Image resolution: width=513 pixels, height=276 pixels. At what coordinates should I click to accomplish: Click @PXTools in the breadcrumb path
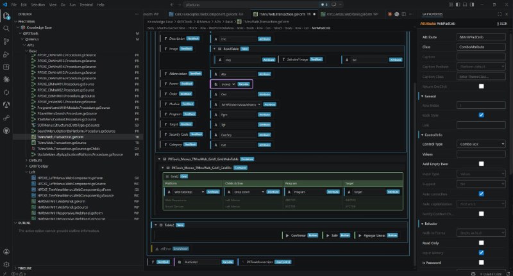pyautogui.click(x=185, y=22)
